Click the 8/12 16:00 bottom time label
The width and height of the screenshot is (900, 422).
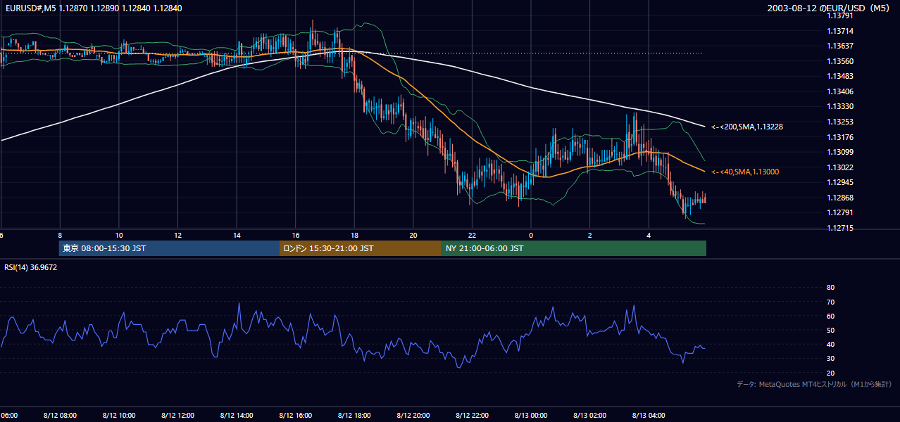click(x=295, y=415)
